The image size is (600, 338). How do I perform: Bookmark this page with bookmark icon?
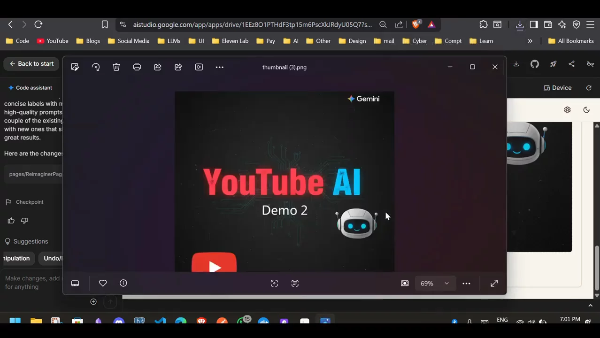tap(105, 24)
